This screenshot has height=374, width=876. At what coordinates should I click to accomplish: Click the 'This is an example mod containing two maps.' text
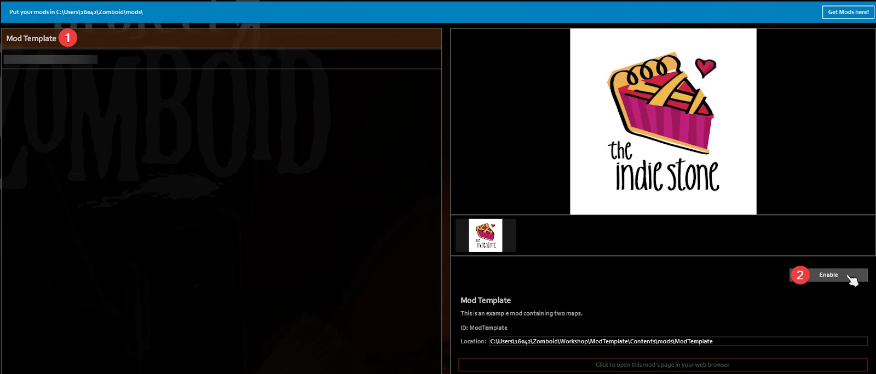pos(521,313)
